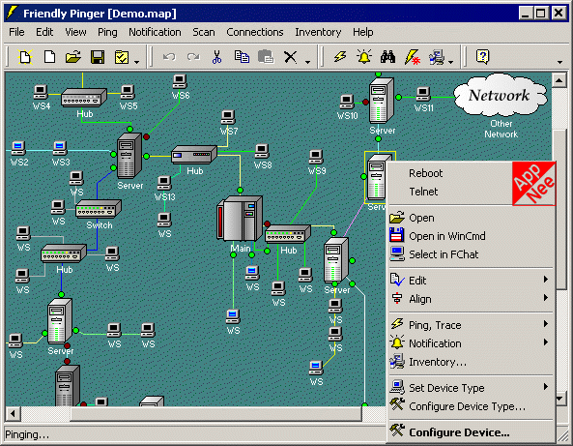The height and width of the screenshot is (446, 573).
Task: Expand the Notification submenu in context menu
Action: [472, 343]
